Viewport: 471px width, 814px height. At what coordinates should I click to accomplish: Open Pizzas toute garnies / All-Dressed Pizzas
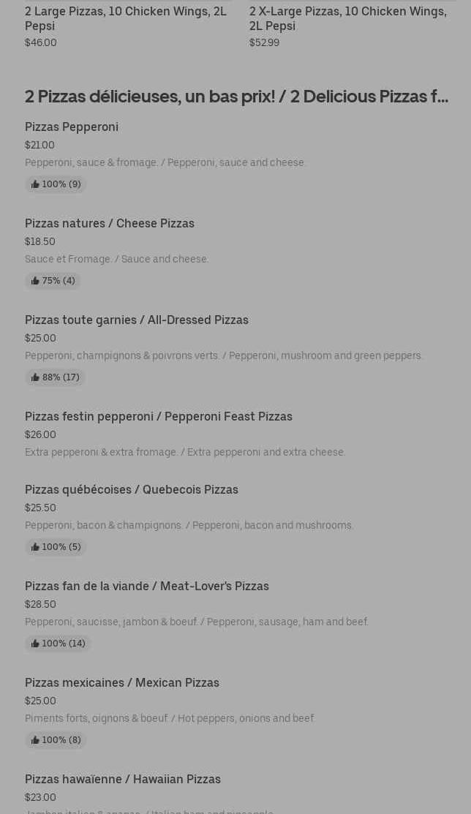pyautogui.click(x=137, y=320)
